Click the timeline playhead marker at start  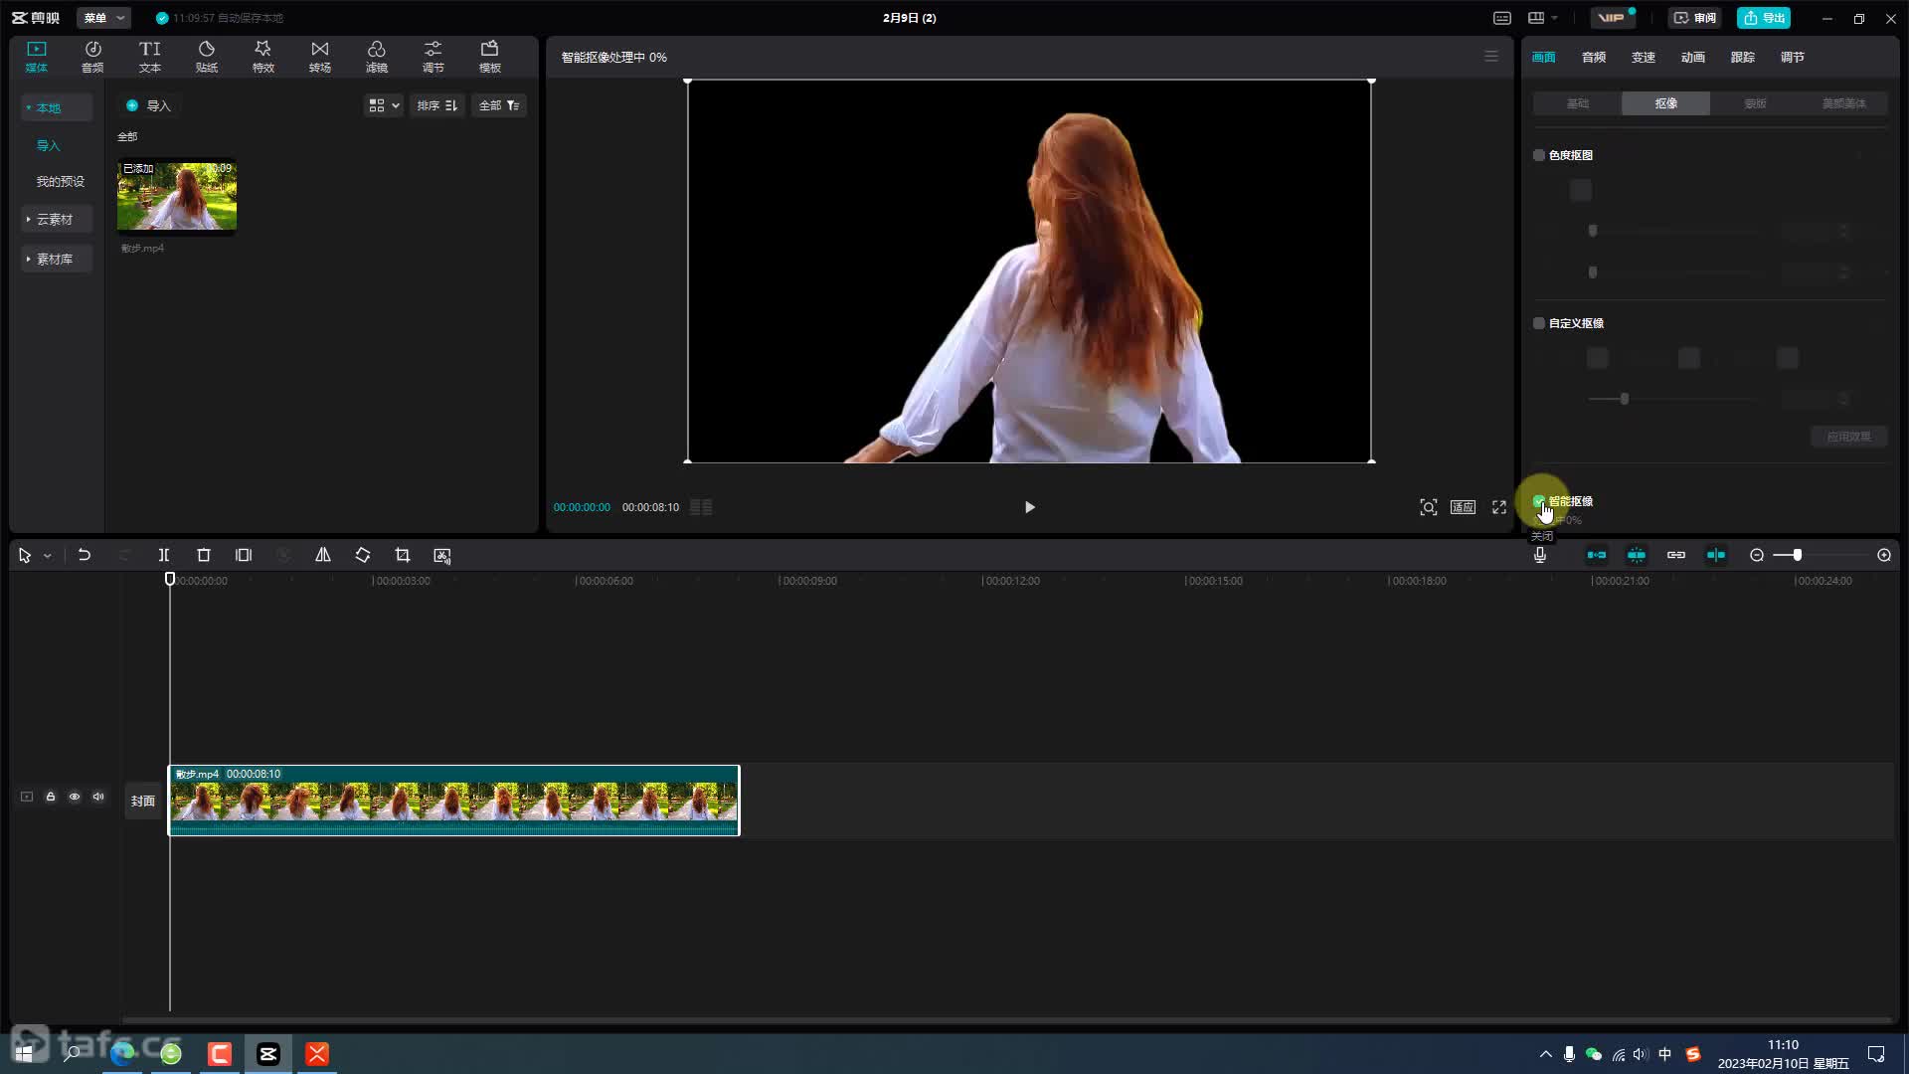pyautogui.click(x=170, y=579)
